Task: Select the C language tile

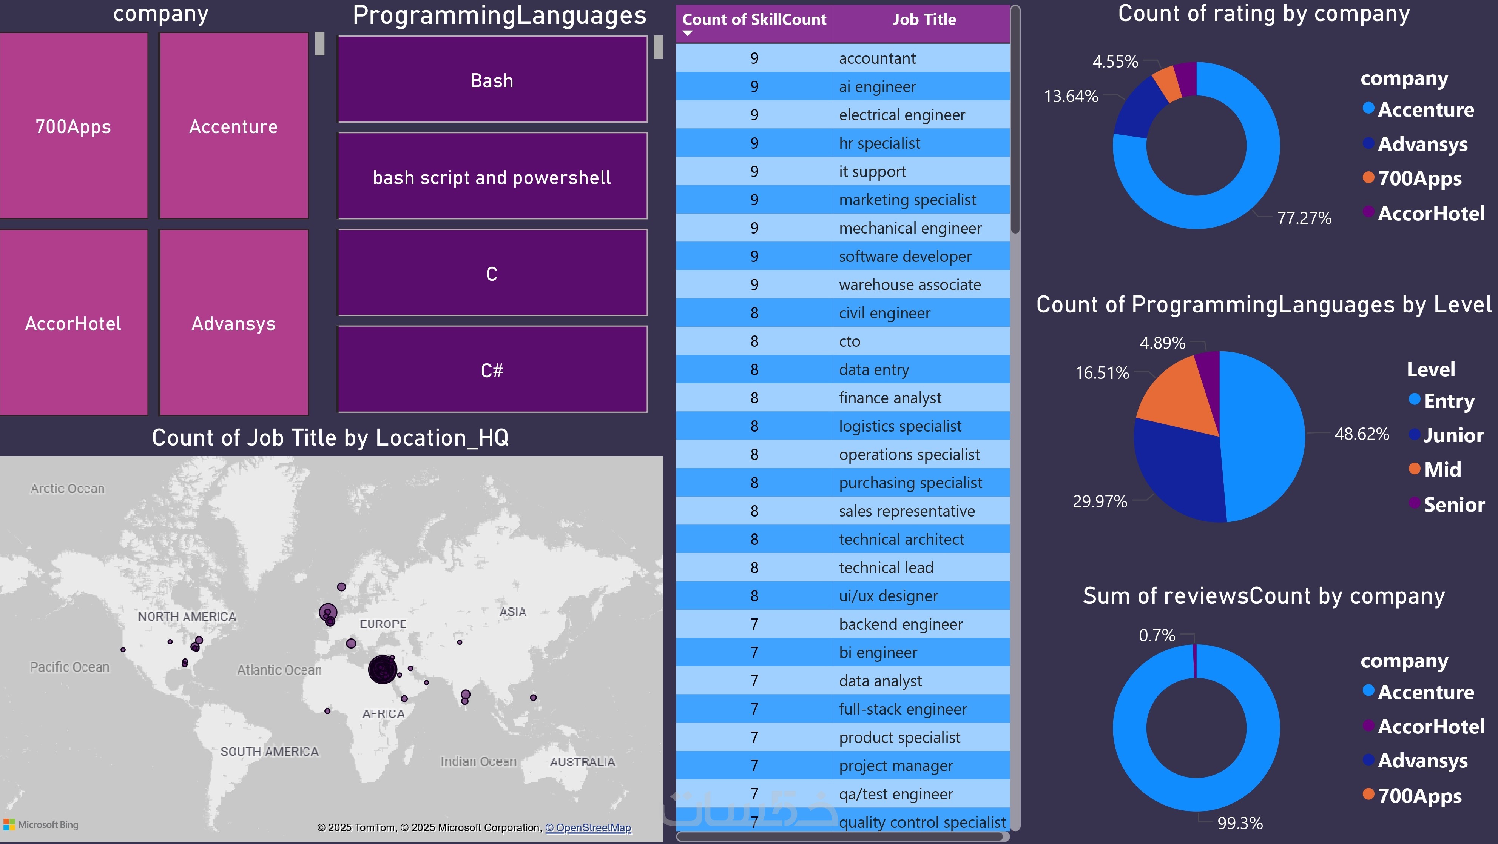Action: (491, 273)
